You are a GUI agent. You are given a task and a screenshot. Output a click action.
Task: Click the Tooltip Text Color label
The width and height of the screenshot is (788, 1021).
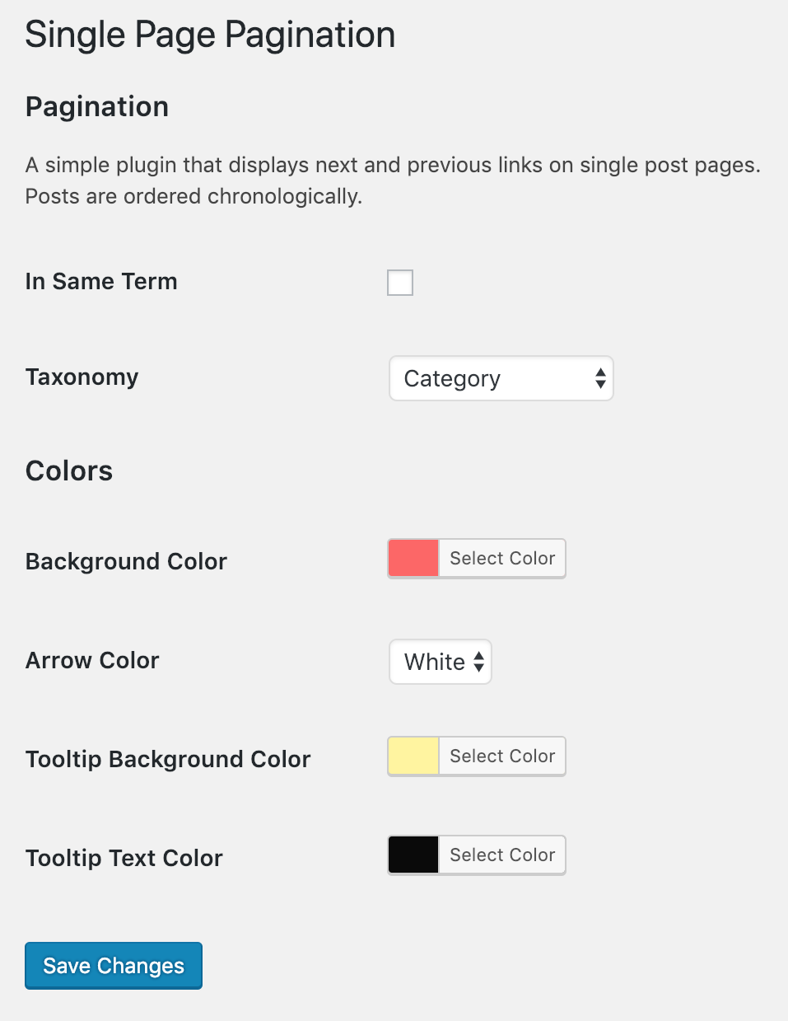124,859
